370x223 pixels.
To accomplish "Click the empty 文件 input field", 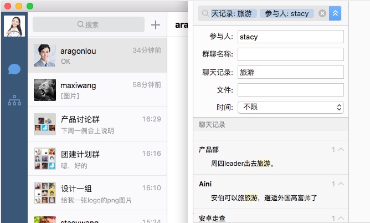I will (x=290, y=90).
